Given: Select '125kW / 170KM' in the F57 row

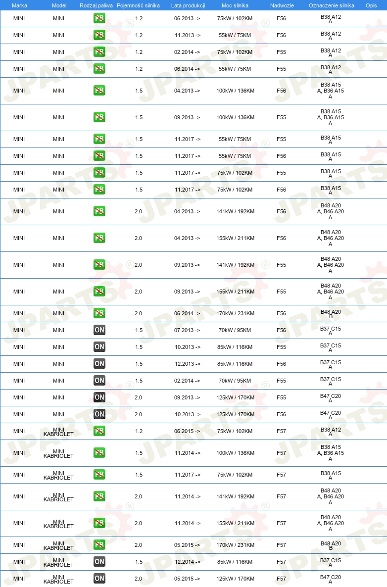Looking at the screenshot, I should pyautogui.click(x=236, y=579).
